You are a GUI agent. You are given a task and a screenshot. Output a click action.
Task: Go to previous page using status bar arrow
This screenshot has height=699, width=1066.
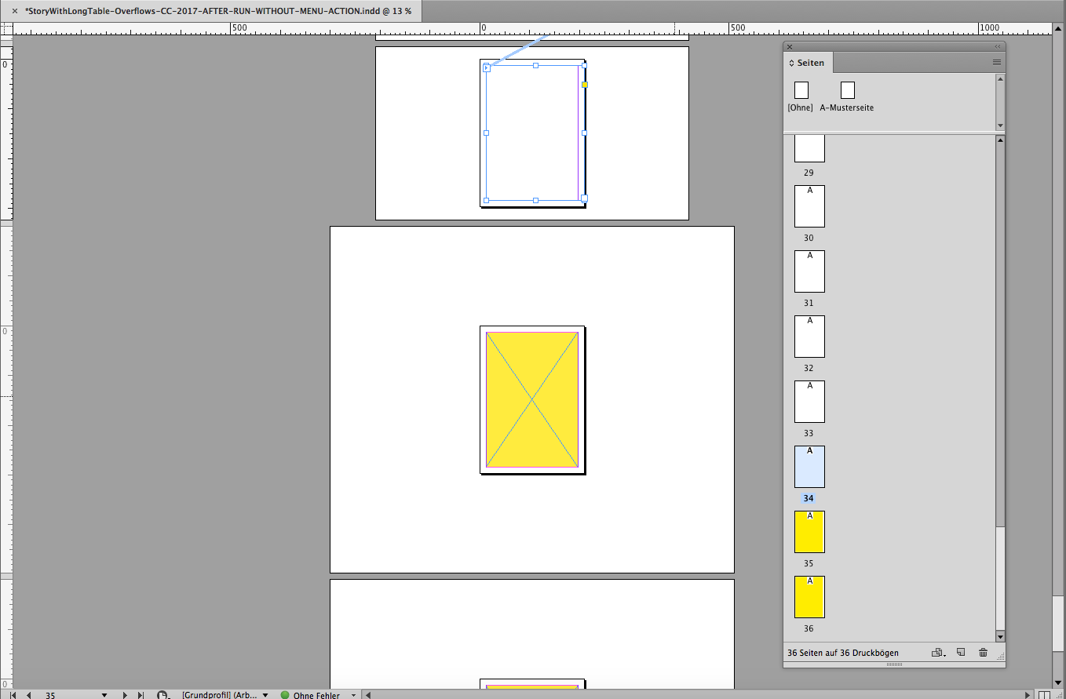click(x=29, y=695)
